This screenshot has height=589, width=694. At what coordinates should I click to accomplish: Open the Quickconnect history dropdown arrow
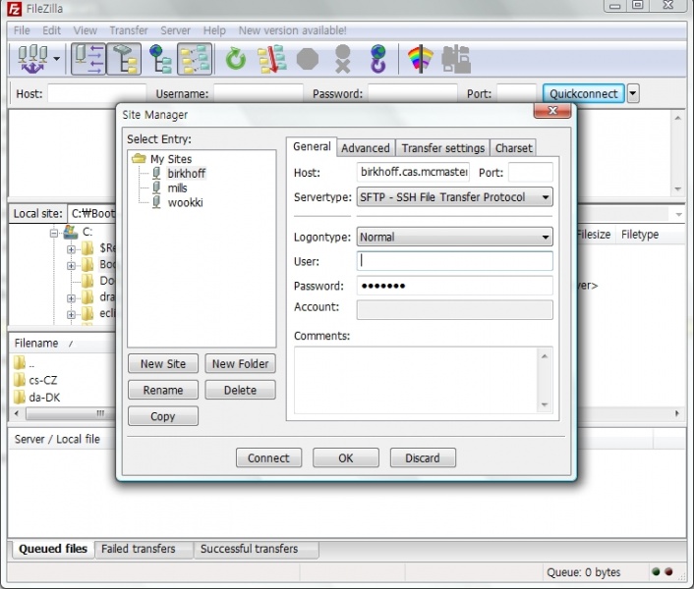coord(633,94)
